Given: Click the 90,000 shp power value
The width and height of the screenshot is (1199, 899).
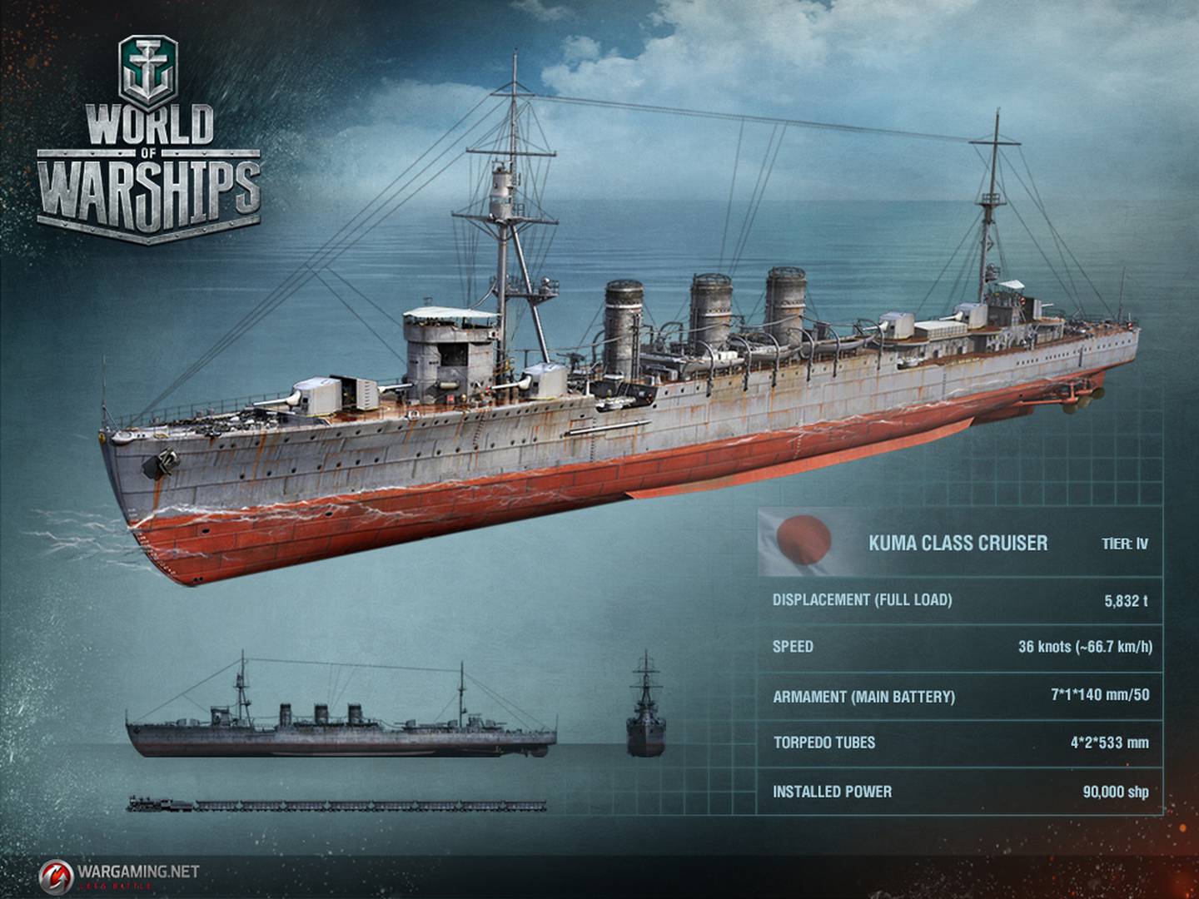Looking at the screenshot, I should (x=1116, y=792).
